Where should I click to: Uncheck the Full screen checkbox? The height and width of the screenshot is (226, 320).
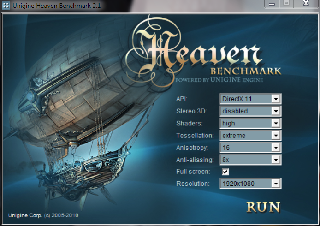(225, 172)
